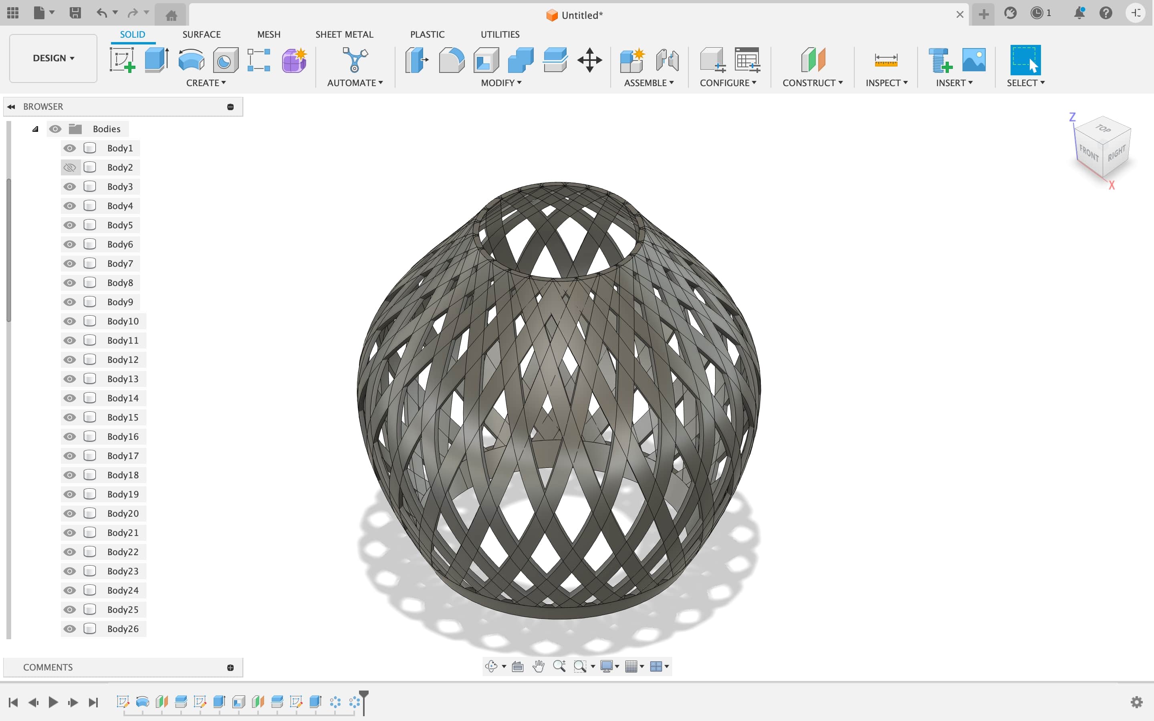This screenshot has height=721, width=1154.
Task: Hide Body26 in the bodies list
Action: tap(70, 628)
